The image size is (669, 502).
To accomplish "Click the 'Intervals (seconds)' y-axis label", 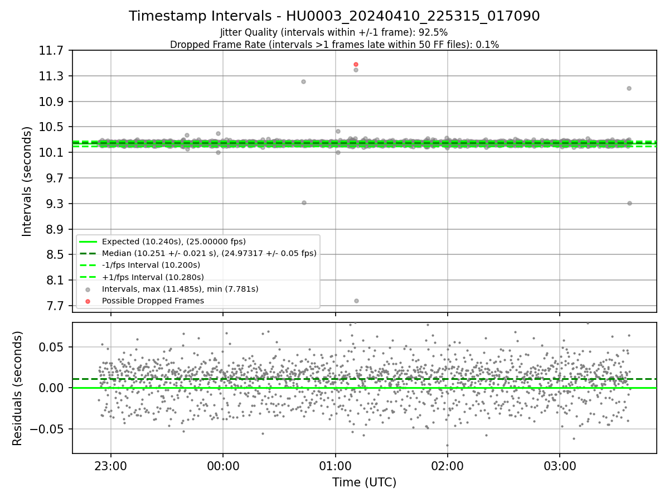I will pos(27,181).
